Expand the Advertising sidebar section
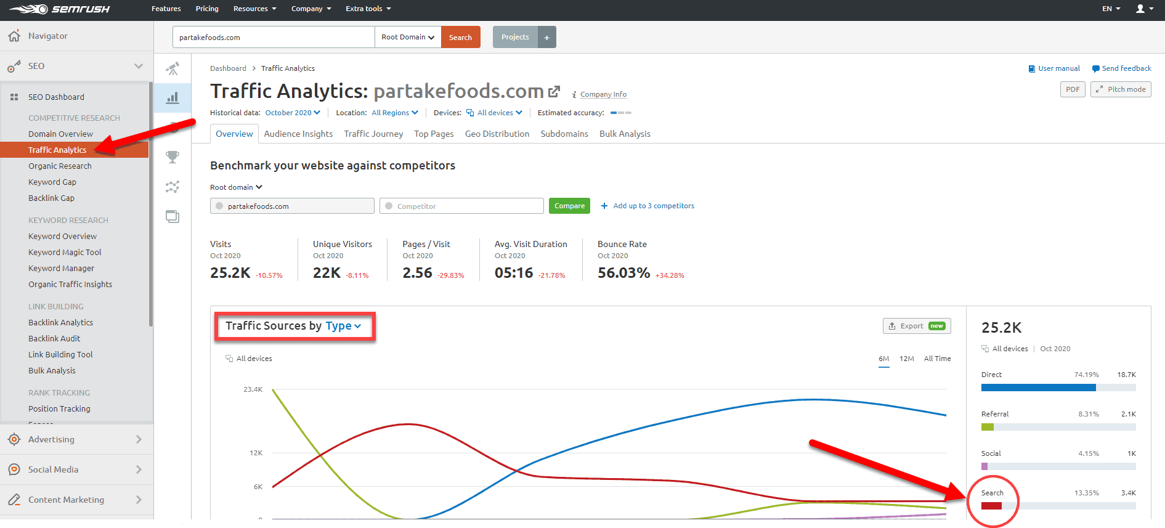Image resolution: width=1165 pixels, height=528 pixels. 139,439
